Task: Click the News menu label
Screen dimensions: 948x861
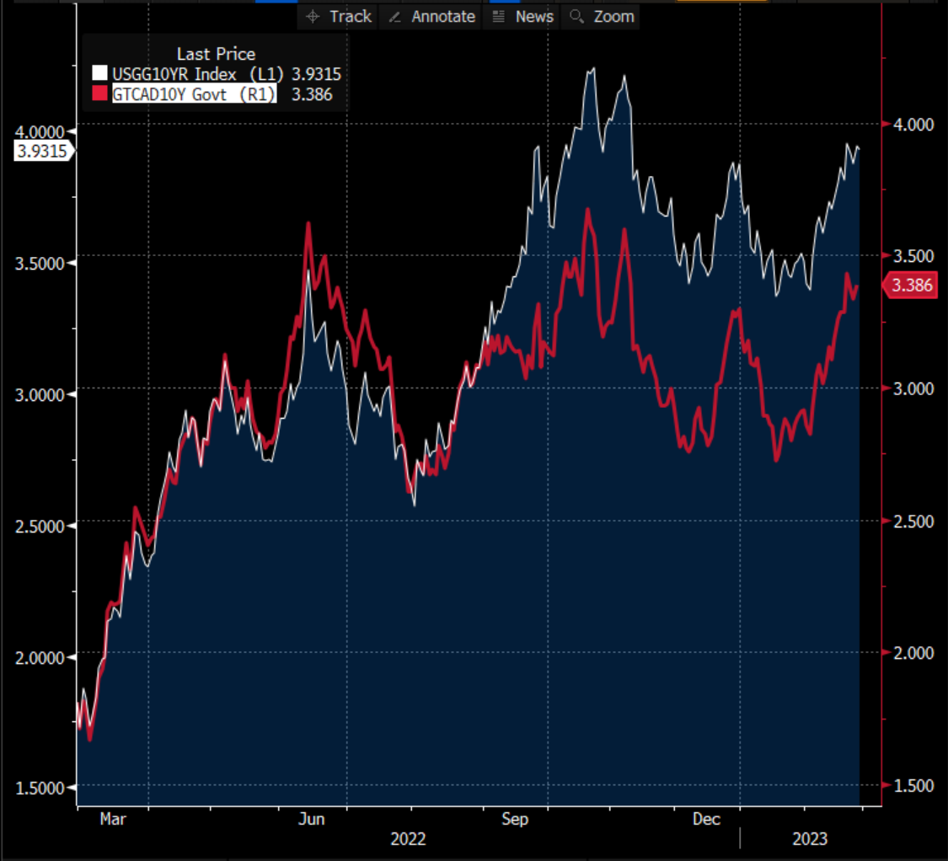Action: tap(534, 16)
